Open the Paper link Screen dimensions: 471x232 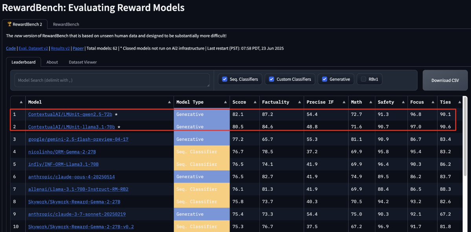pos(78,48)
